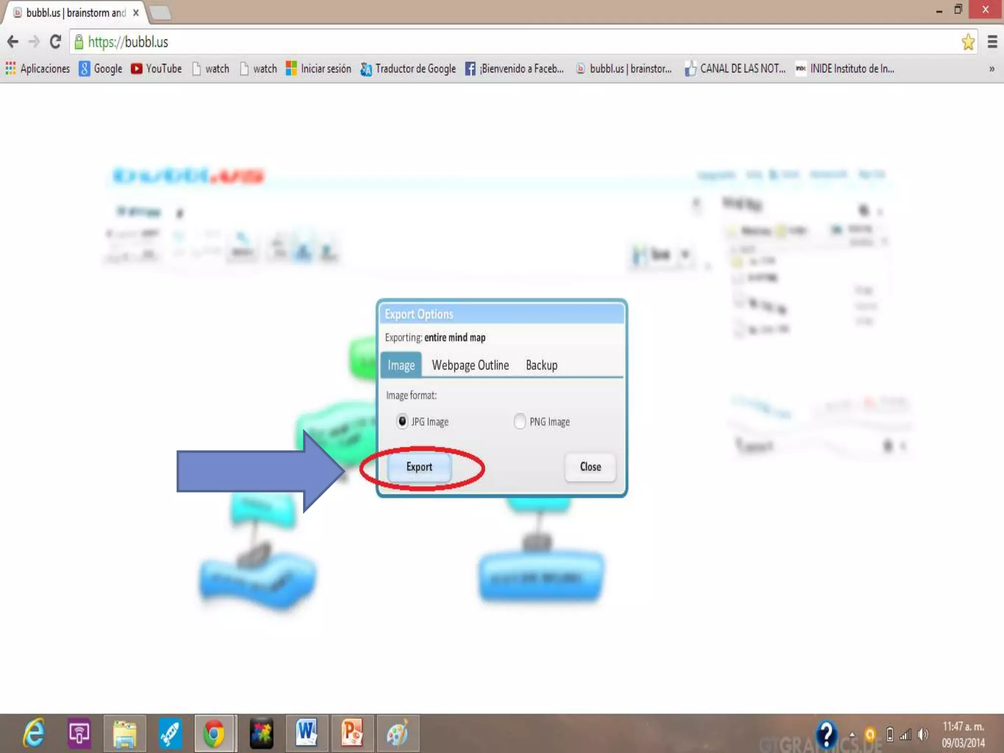Select JPG Image format radio button
The height and width of the screenshot is (753, 1004).
click(402, 421)
